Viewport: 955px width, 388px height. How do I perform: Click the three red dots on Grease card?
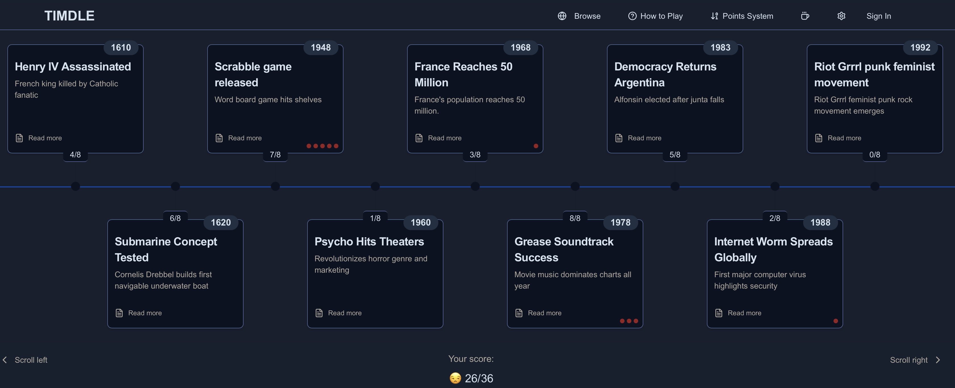coord(629,321)
